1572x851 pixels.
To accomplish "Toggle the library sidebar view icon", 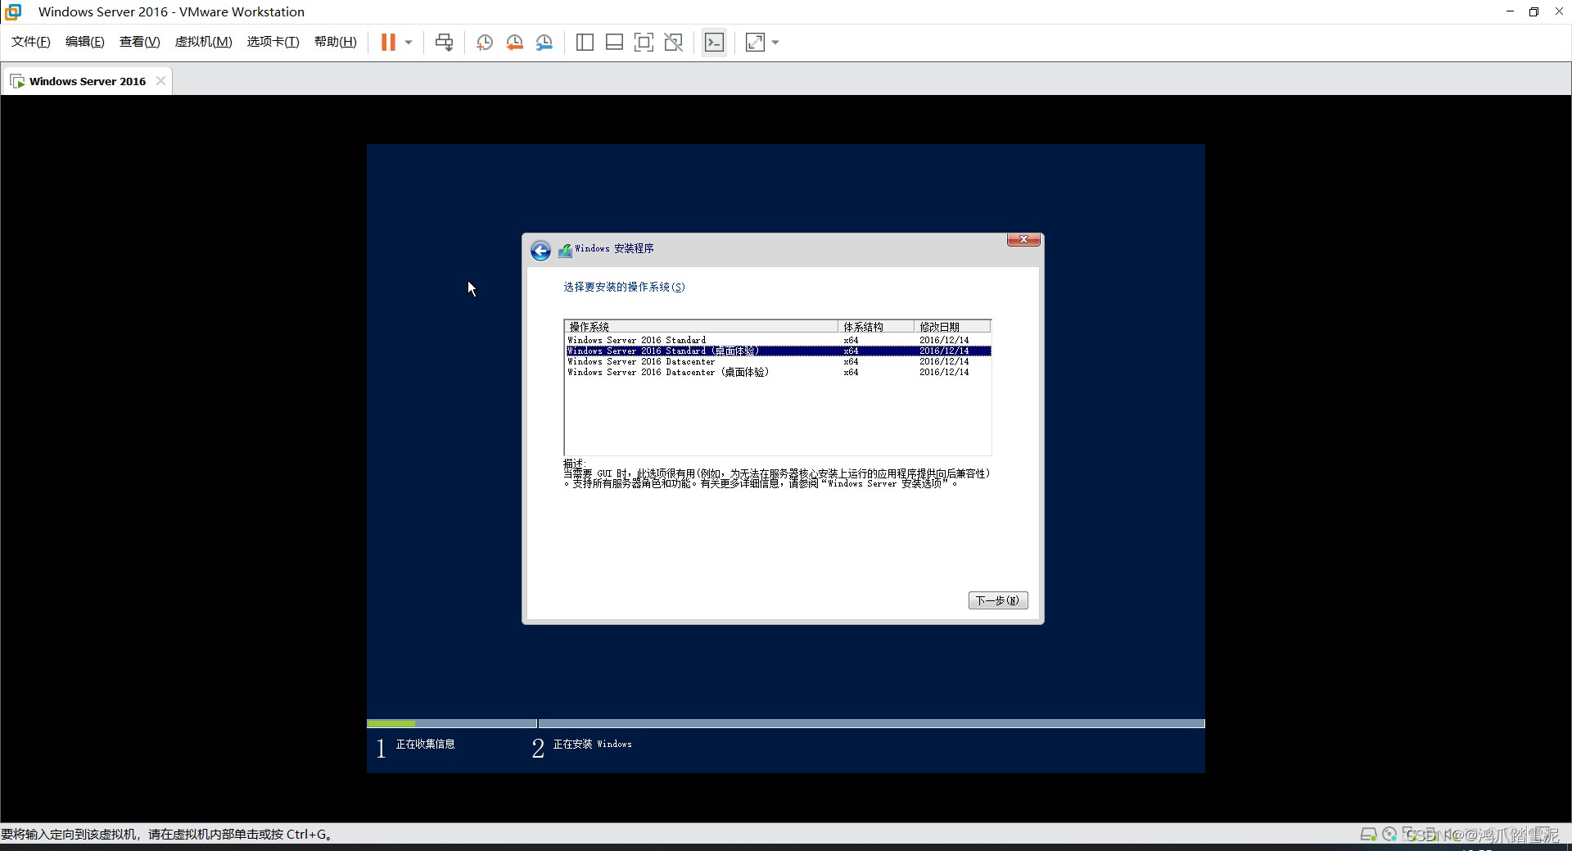I will click(585, 43).
